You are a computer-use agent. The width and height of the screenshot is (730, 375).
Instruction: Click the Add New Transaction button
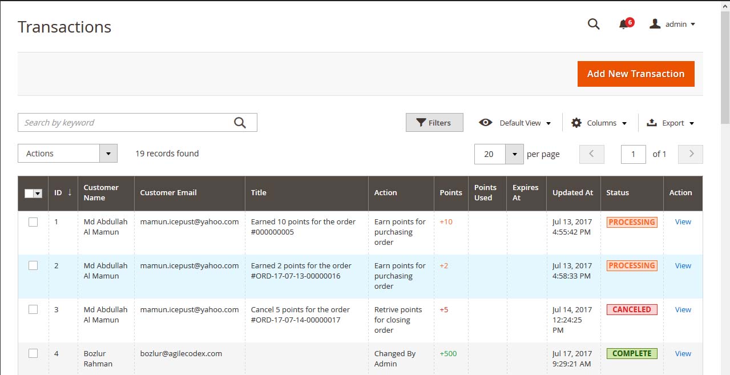636,74
